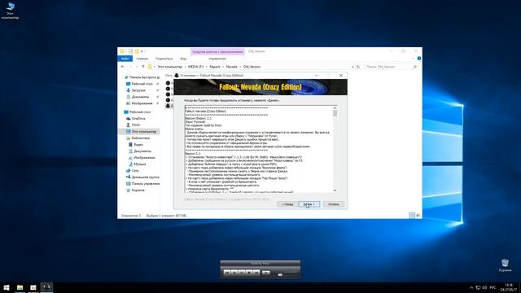Select the Средства работы с приложениями tab header
This screenshot has width=521, height=293.
[x=217, y=51]
